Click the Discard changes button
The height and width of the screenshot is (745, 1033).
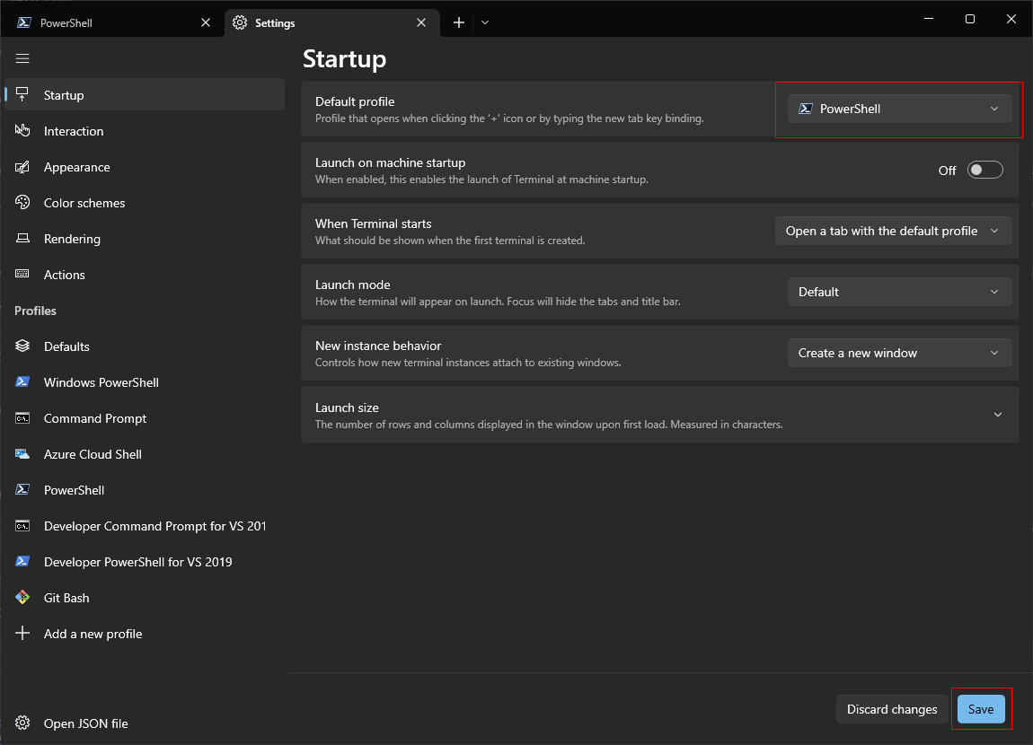pyautogui.click(x=891, y=709)
